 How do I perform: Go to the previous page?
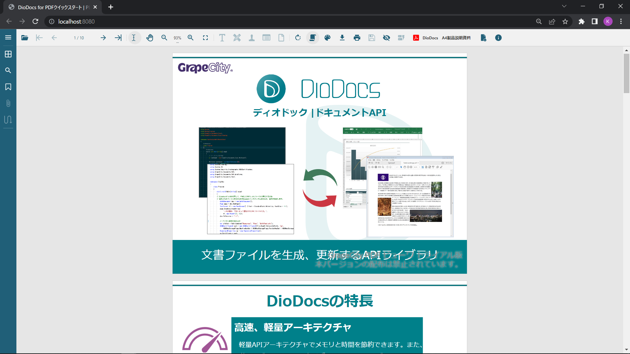(54, 38)
